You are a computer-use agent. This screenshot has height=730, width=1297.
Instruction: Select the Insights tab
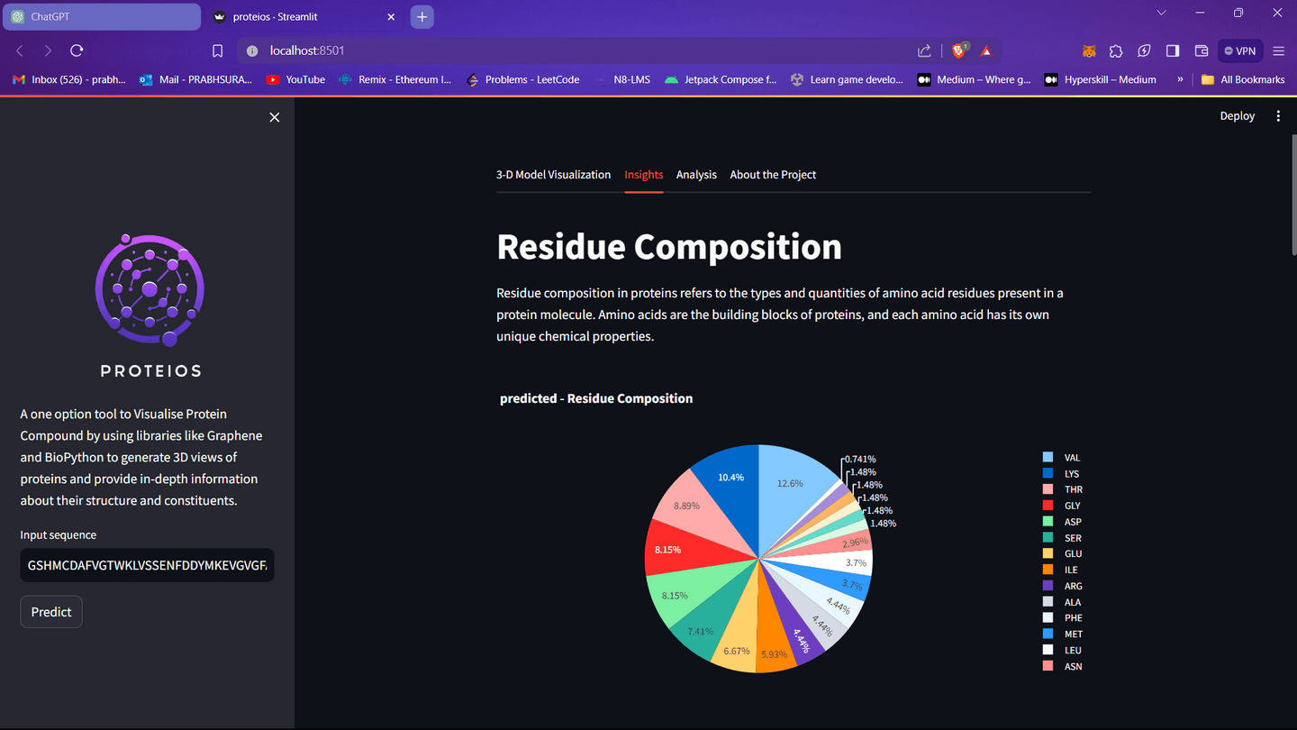pyautogui.click(x=644, y=175)
